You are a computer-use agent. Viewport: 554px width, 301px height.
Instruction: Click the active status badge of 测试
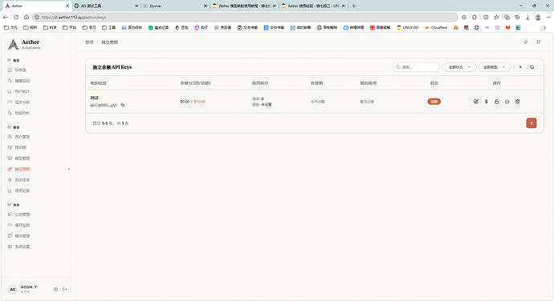pyautogui.click(x=434, y=102)
